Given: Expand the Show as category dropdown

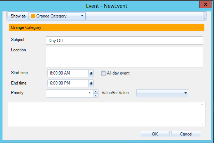Looking at the screenshot, I should point(82,16).
